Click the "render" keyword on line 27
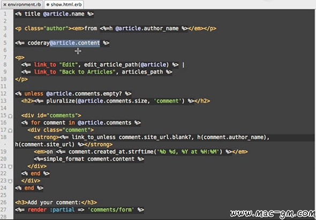316x220 pixels. [x=37, y=210]
